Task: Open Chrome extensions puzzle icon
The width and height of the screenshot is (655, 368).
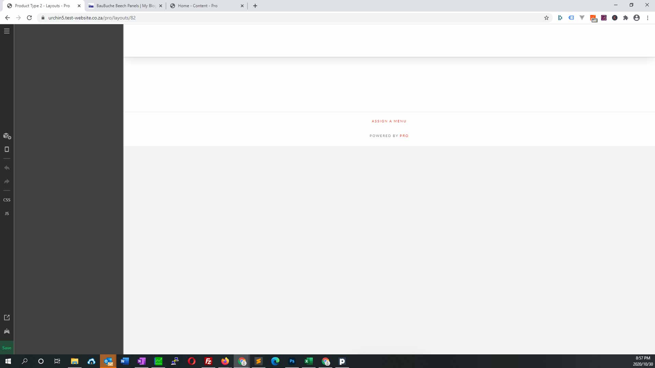Action: [625, 18]
